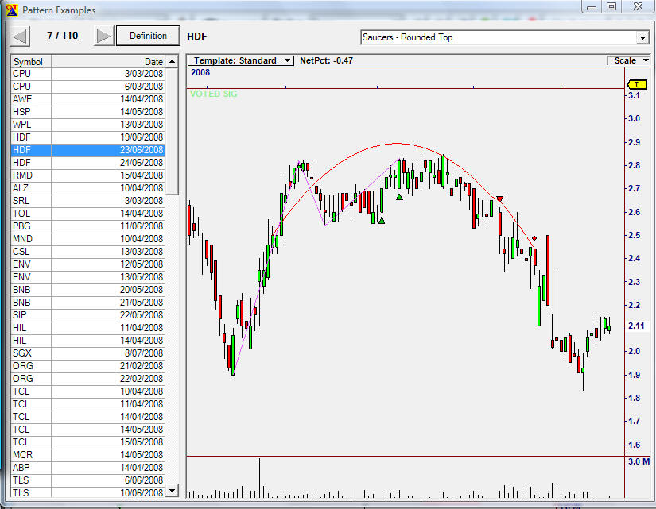Click the red down-triangle sell signal
The image size is (656, 509).
point(499,199)
